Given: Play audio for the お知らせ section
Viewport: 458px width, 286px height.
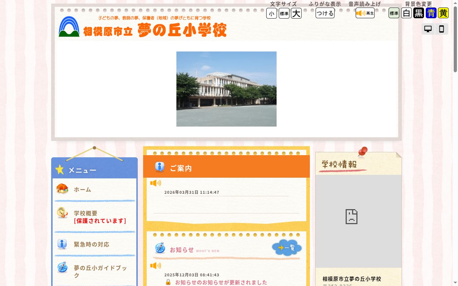Looking at the screenshot, I should pos(156,266).
